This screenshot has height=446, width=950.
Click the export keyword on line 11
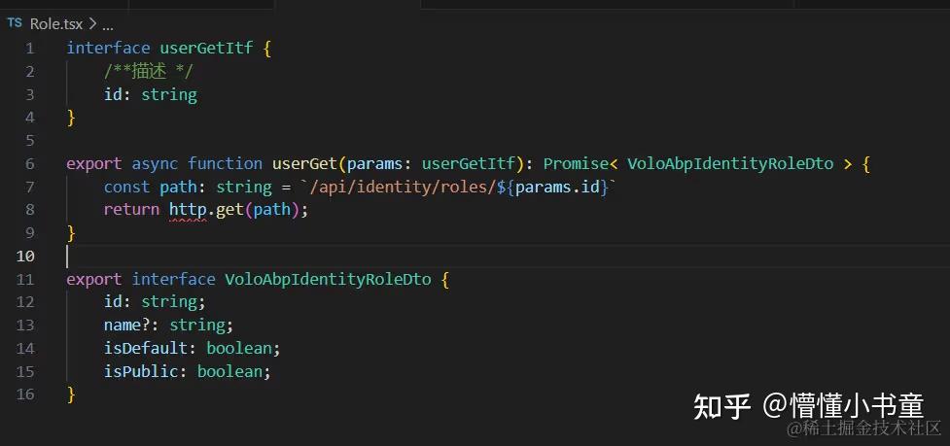94,279
